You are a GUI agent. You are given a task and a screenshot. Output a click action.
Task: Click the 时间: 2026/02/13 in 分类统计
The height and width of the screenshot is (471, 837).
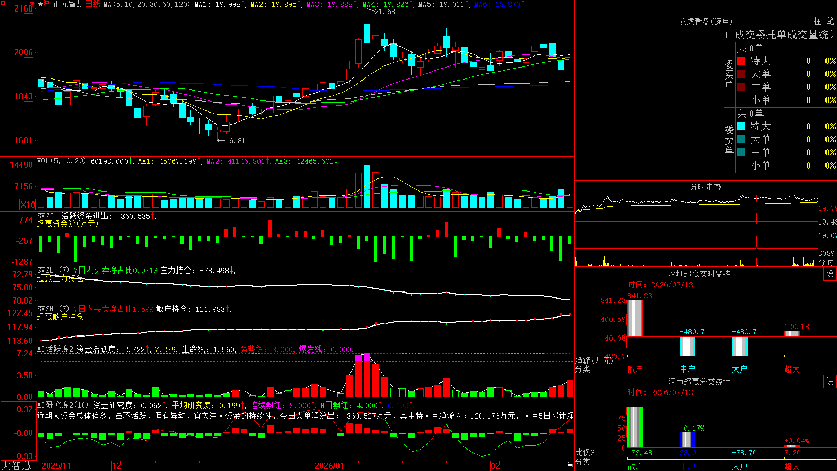pos(660,392)
